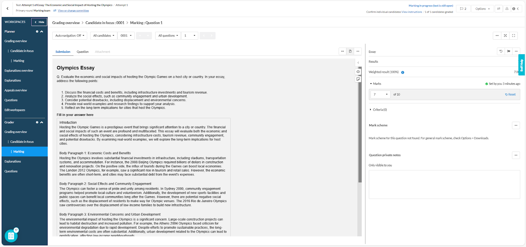Click the swap arrows icon beside Options
Screen dimensions: 526x247
coord(499,9)
